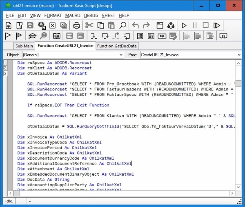Step out with the up-right arrow icon
The width and height of the screenshot is (245, 207).
tap(116, 36)
